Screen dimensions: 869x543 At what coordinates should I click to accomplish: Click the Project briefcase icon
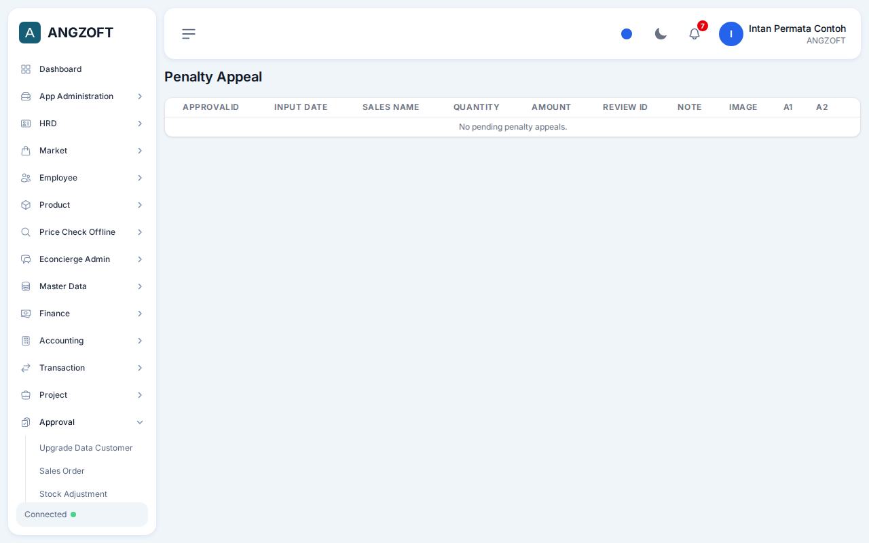tap(26, 395)
